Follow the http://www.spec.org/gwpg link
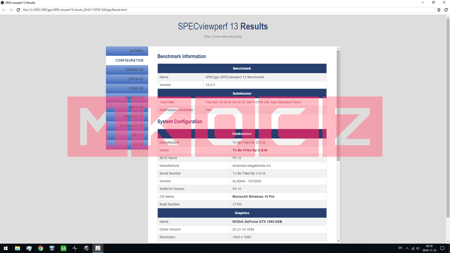Image resolution: width=450 pixels, height=253 pixels. [x=223, y=37]
